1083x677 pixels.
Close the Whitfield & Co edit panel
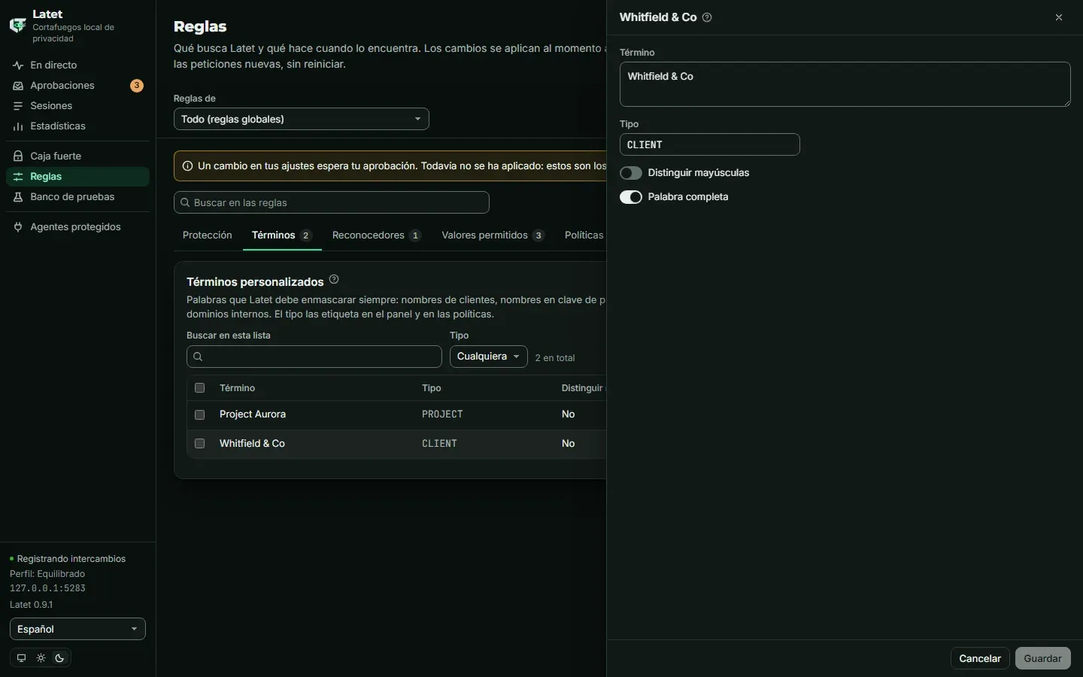tap(1059, 17)
